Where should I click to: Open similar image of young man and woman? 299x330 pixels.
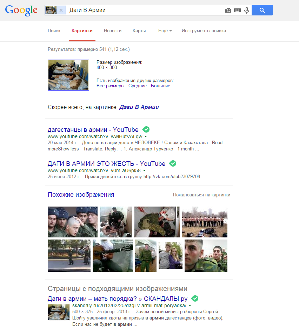tap(171, 256)
